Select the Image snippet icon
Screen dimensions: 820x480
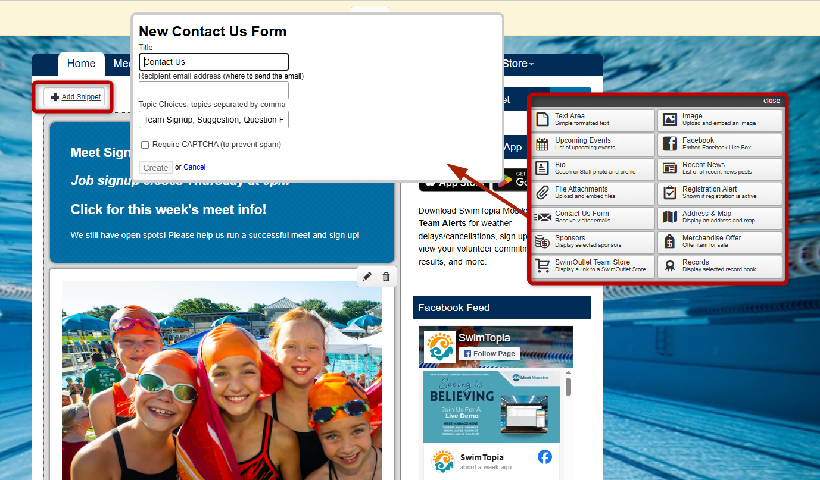[x=670, y=120]
